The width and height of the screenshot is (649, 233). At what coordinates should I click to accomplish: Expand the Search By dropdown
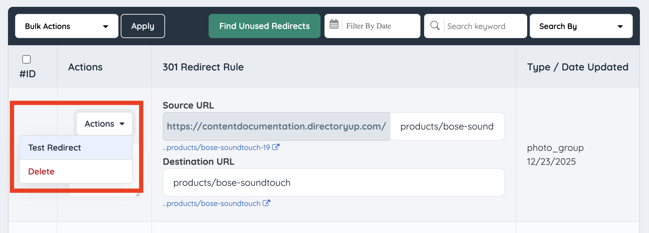(x=581, y=26)
